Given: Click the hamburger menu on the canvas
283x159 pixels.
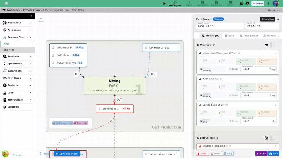Looking at the screenshot, I should point(41,19).
